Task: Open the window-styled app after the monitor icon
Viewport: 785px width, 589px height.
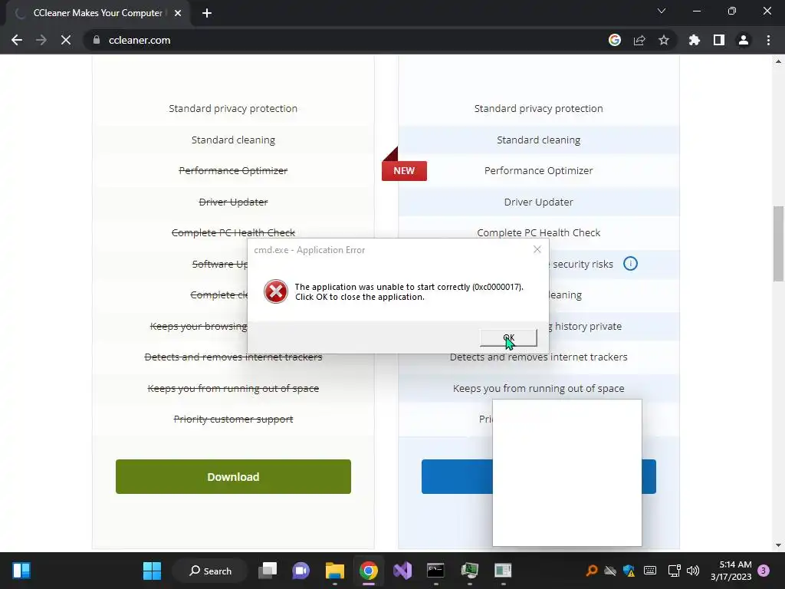Action: 503,571
